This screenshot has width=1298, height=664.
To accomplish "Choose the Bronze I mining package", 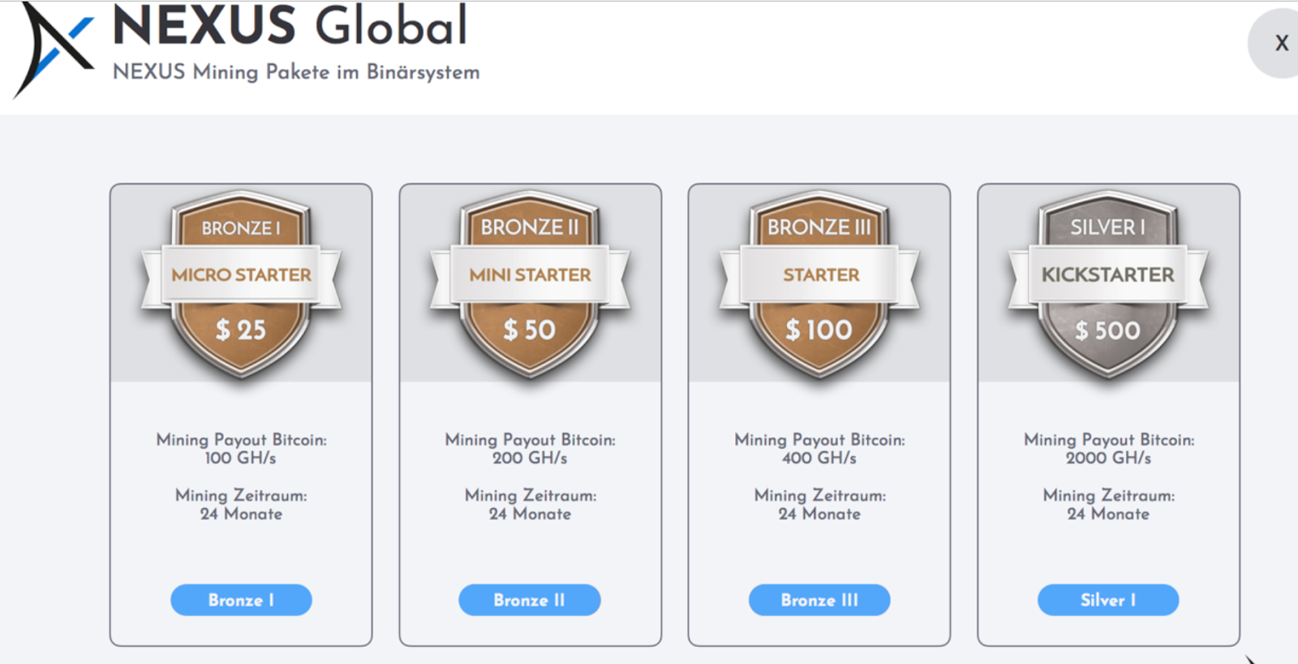I will pyautogui.click(x=241, y=600).
